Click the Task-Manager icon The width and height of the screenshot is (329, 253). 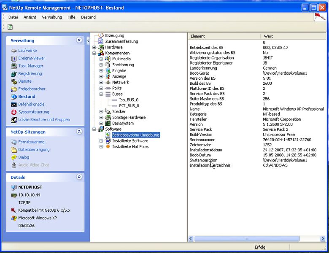point(14,66)
